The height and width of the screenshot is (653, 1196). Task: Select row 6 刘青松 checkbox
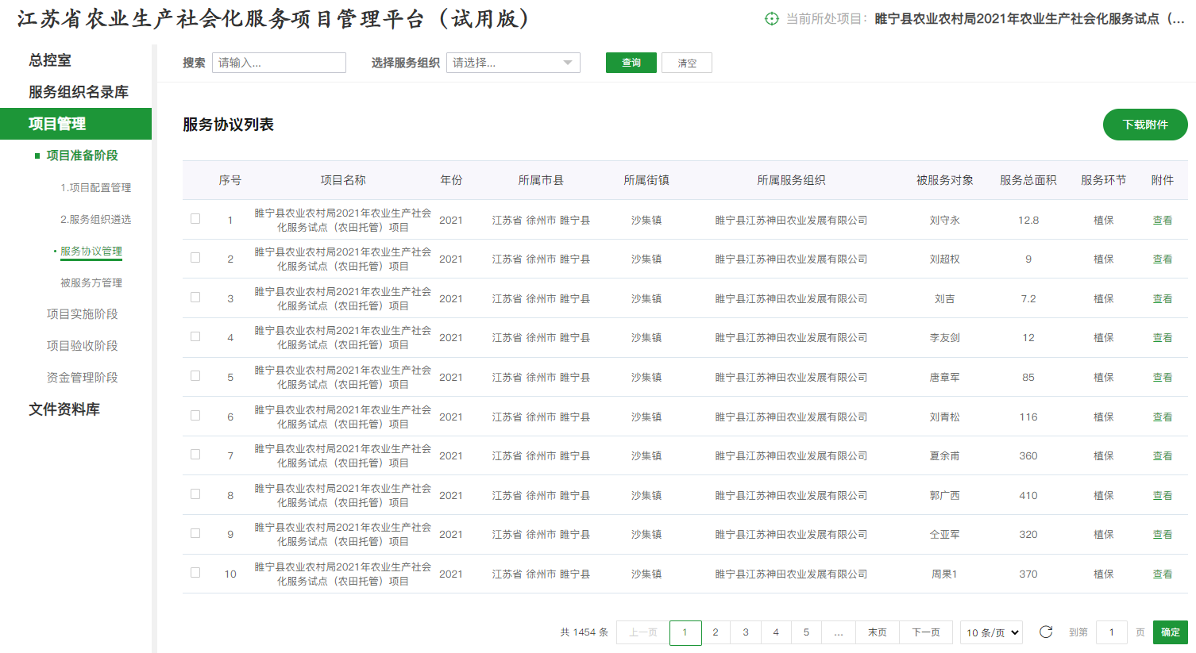pyautogui.click(x=195, y=415)
